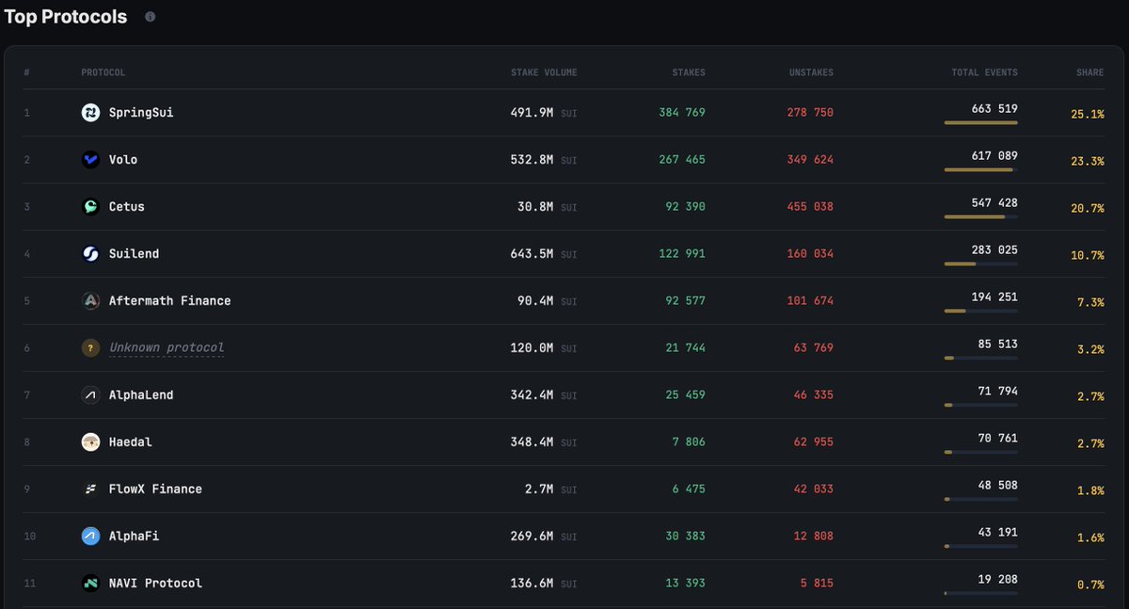Select the 21 744 stakes value
The width and height of the screenshot is (1129, 609).
[x=686, y=348]
